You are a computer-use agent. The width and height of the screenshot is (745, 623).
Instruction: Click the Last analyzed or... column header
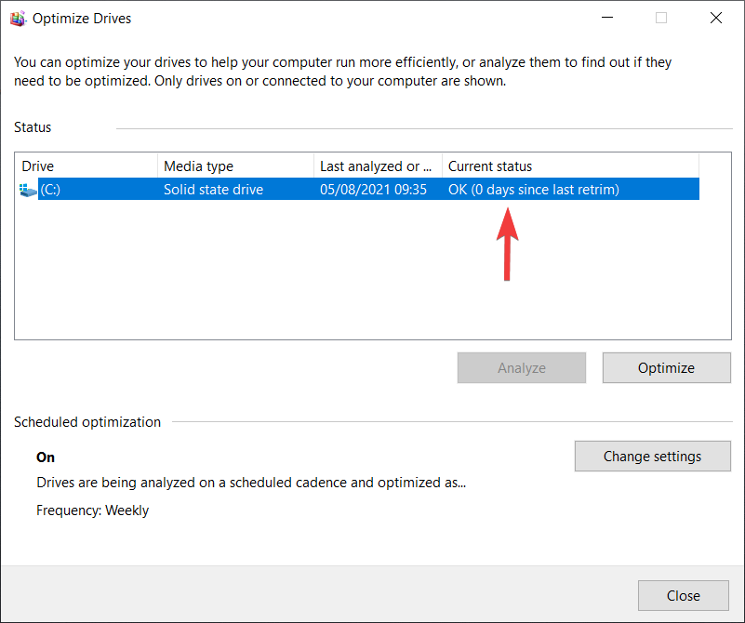coord(379,166)
